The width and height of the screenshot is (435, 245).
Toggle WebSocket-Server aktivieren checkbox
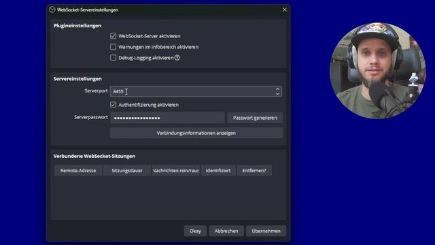pyautogui.click(x=113, y=36)
